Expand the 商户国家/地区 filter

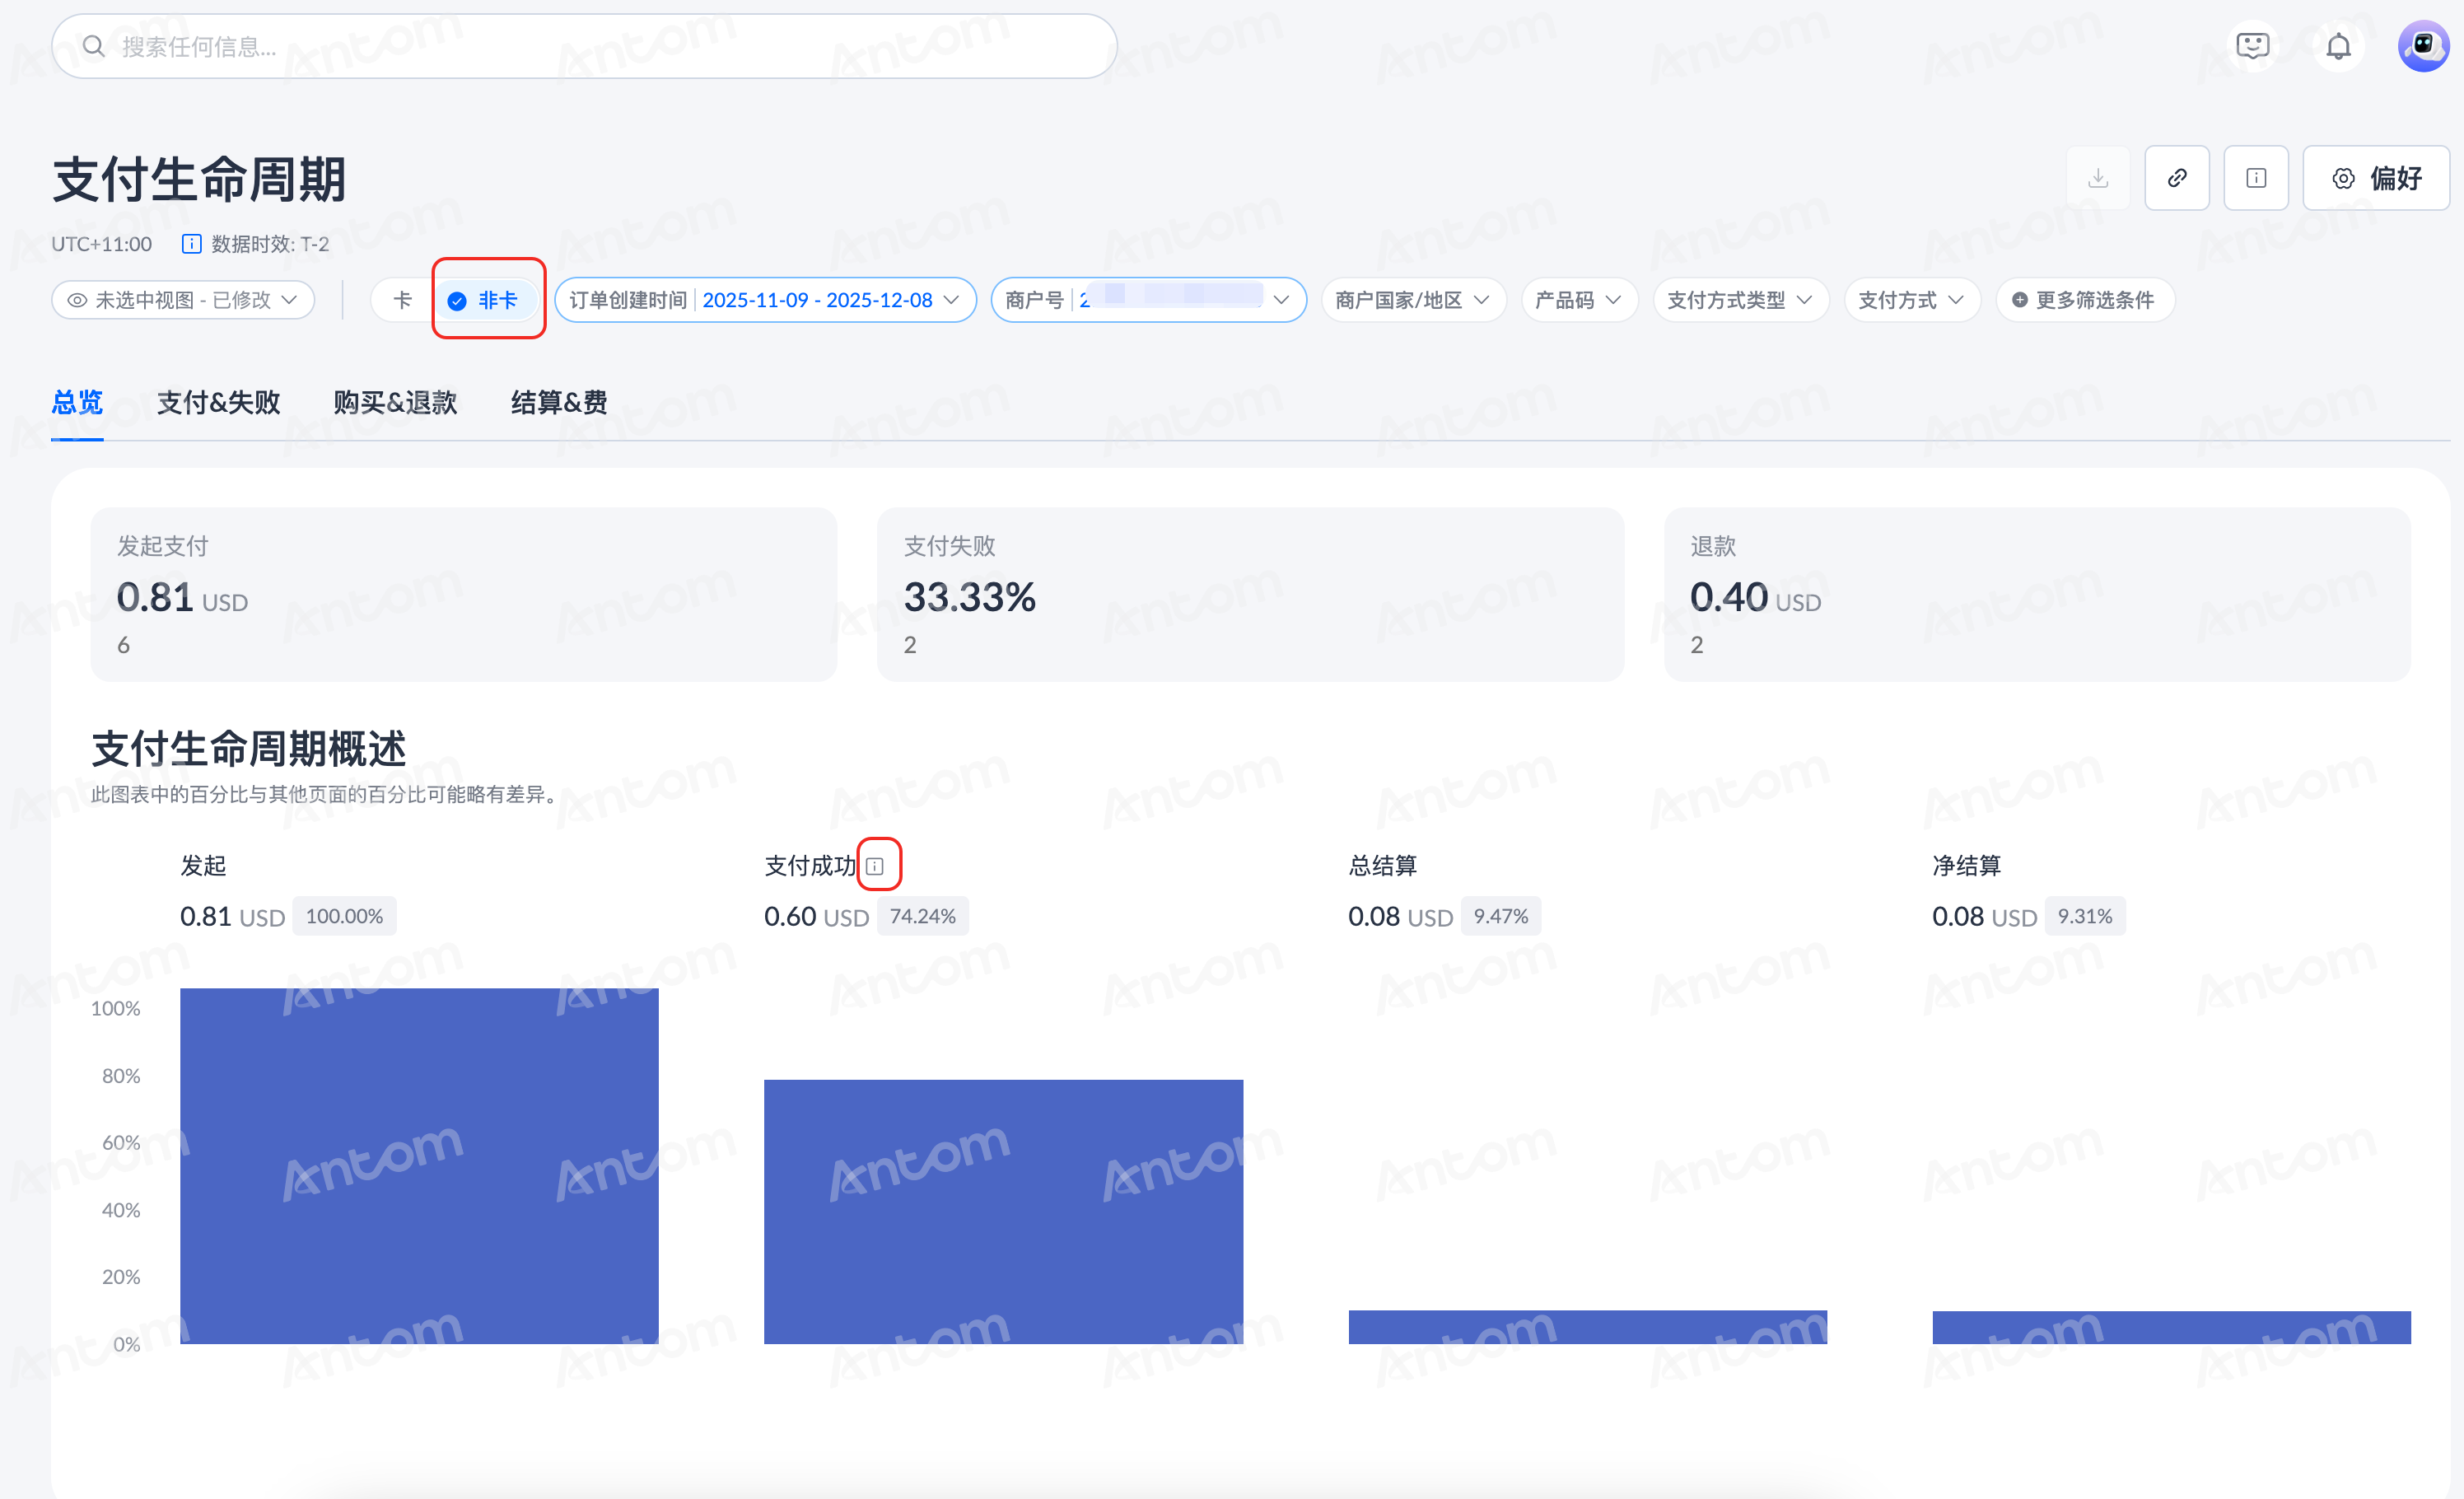click(x=1413, y=300)
